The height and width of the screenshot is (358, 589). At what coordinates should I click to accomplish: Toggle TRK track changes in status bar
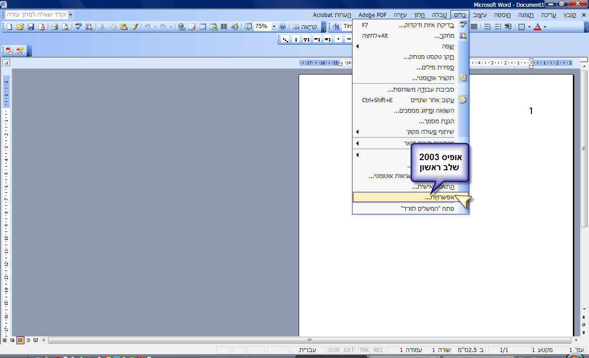pos(364,350)
